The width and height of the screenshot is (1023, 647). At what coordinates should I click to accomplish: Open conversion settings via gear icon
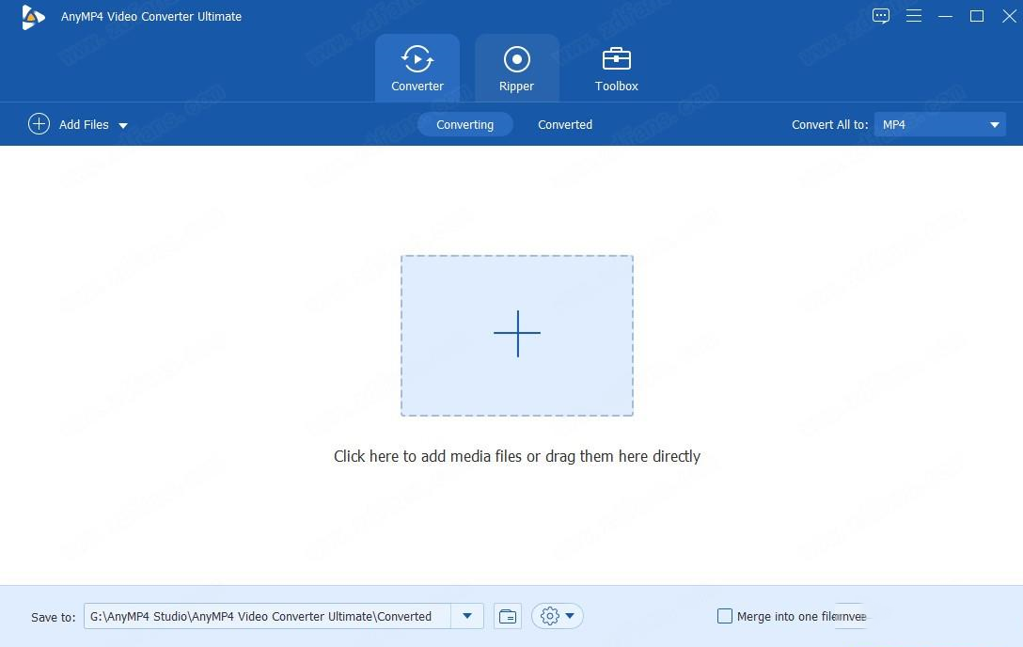click(550, 616)
